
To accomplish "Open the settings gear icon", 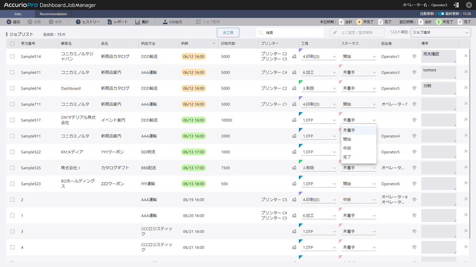I will 469,5.
